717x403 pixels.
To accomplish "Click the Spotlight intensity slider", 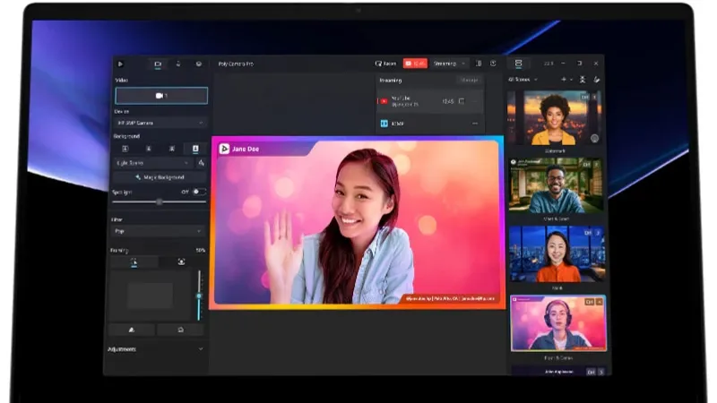I will 160,202.
